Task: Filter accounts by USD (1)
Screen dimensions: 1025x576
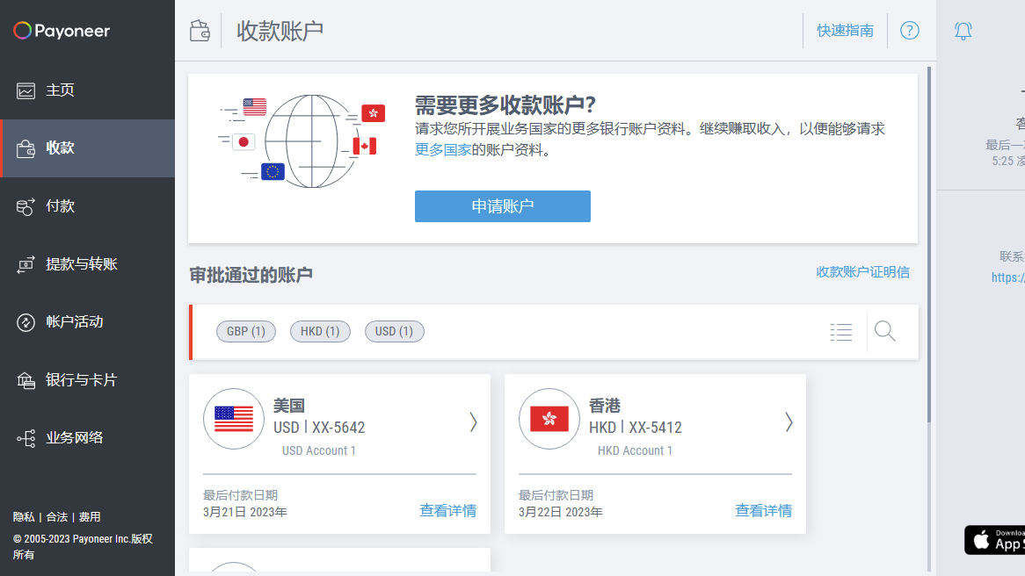Action: pyautogui.click(x=394, y=332)
